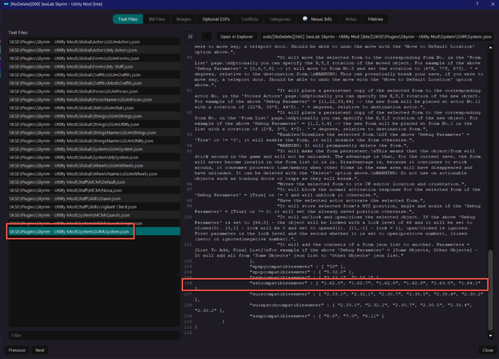Select Stuff\MCM\Default.json file
499x359 pixels.
coord(94,182)
